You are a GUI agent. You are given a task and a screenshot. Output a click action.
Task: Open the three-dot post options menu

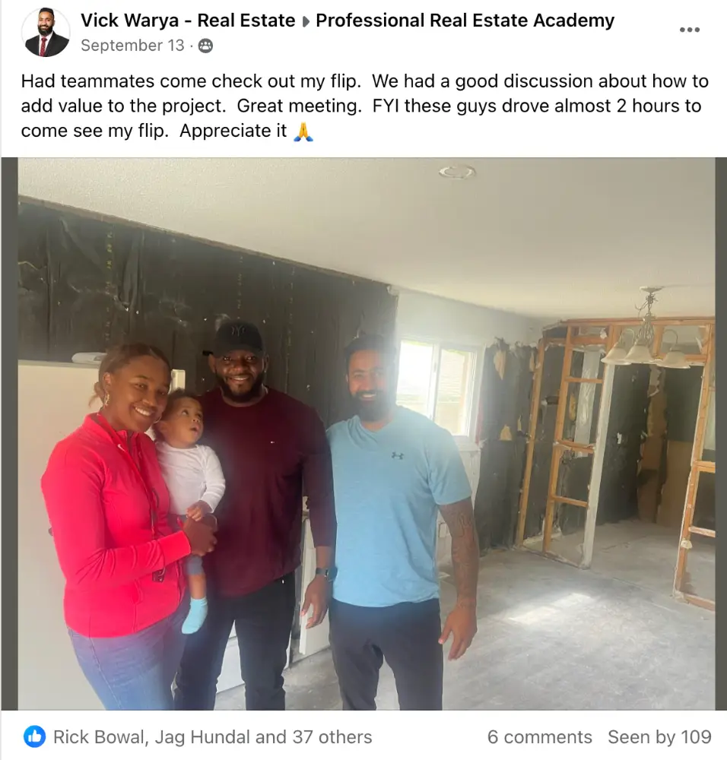(x=689, y=30)
